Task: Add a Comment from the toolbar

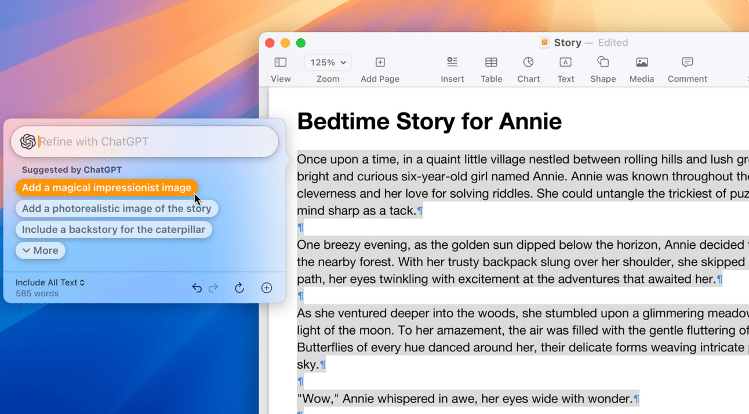Action: coord(687,63)
